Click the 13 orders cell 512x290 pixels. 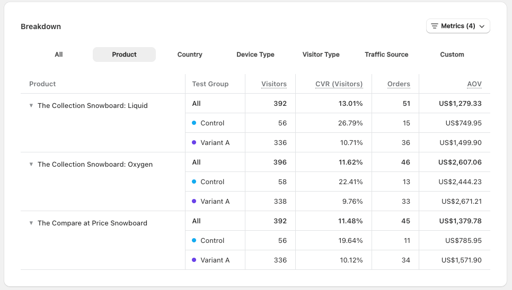pos(406,182)
